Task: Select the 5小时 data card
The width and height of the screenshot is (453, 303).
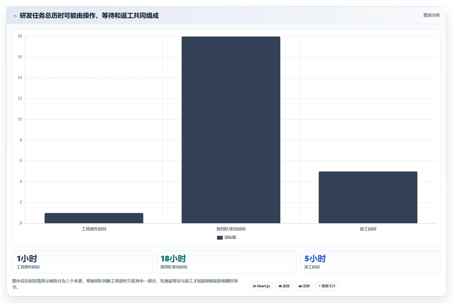Action: pyautogui.click(x=370, y=262)
